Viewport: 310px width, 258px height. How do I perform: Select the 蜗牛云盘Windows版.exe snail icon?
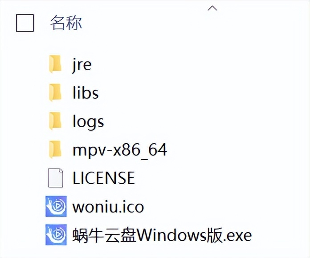(56, 234)
